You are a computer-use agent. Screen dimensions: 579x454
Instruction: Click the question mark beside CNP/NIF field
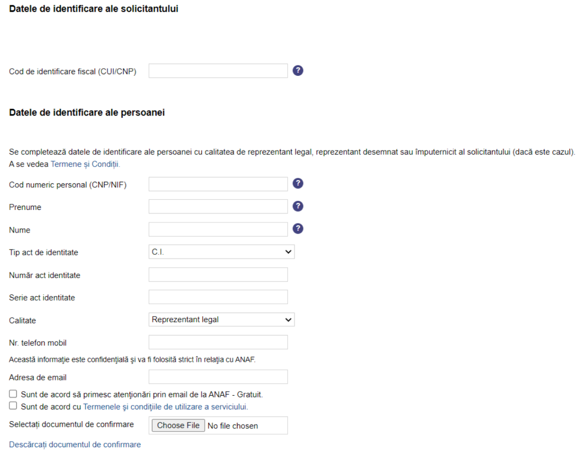(297, 183)
